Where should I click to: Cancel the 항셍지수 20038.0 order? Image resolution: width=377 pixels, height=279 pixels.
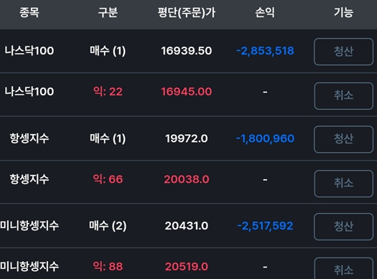point(343,184)
